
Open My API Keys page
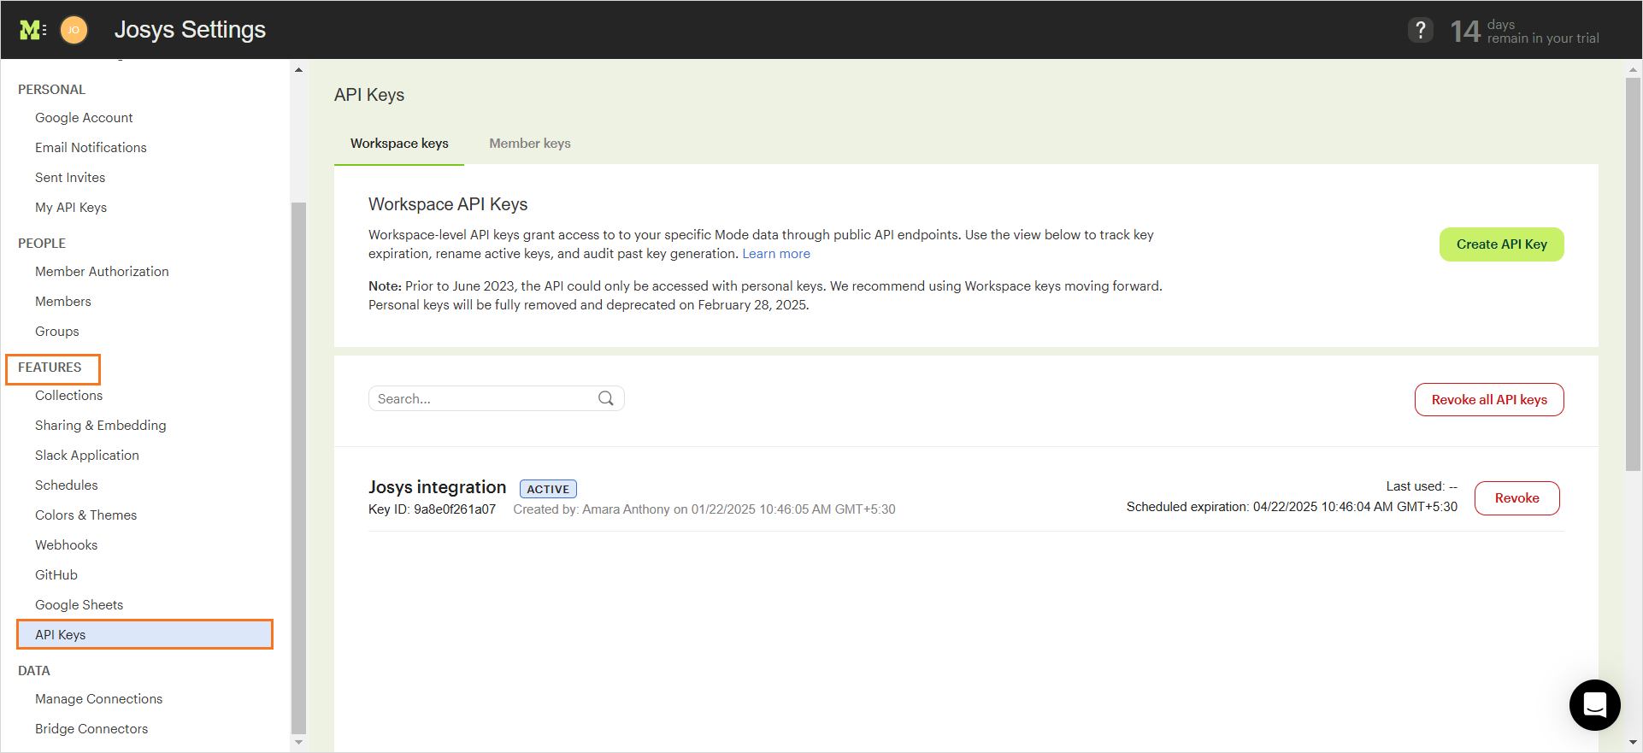click(x=71, y=208)
